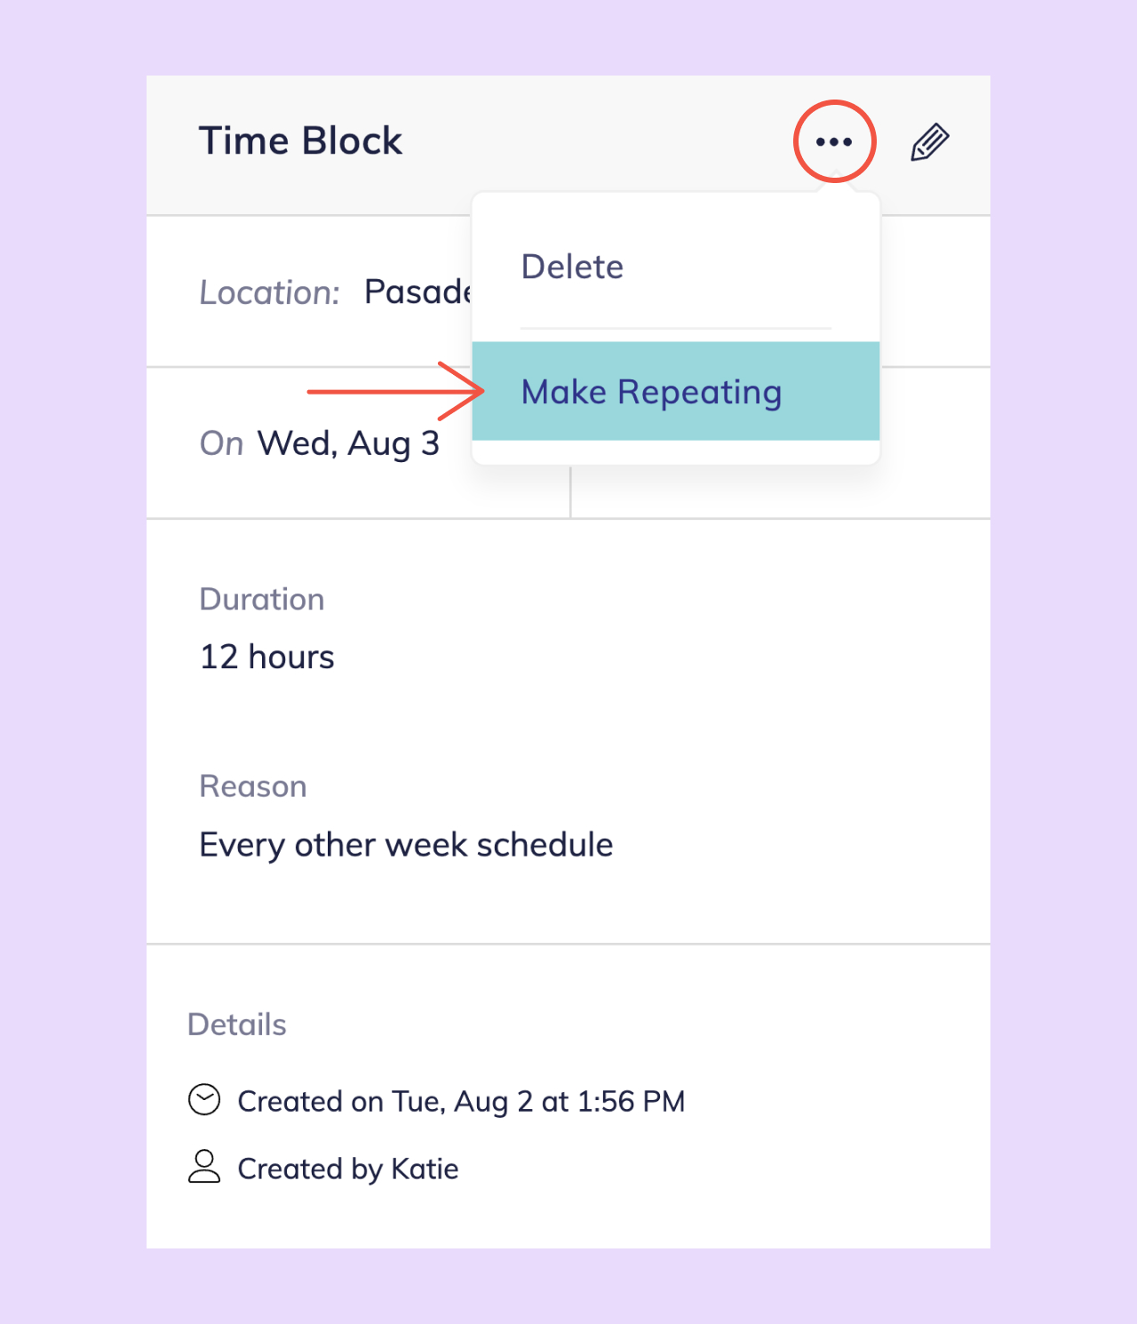Click the clock icon beside creation date

[x=204, y=1100]
